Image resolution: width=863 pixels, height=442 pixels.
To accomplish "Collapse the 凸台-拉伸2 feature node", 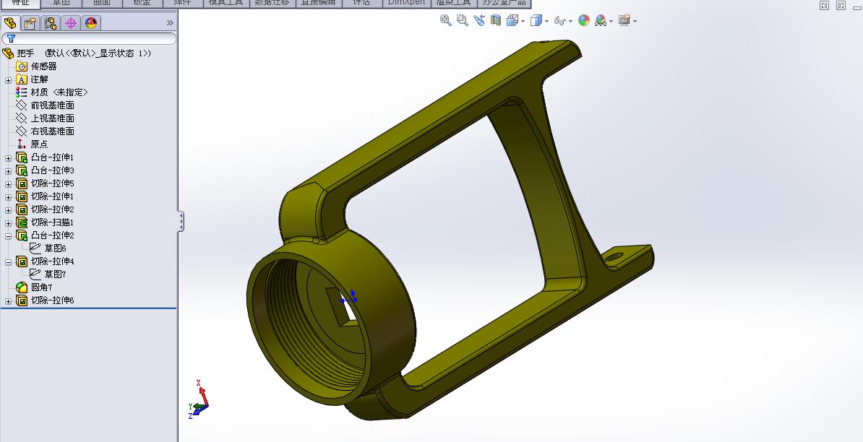I will pos(8,236).
